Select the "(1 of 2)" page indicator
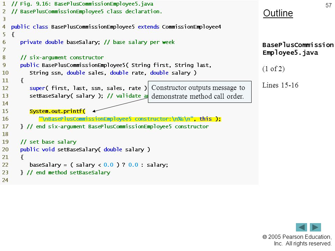 (x=274, y=69)
